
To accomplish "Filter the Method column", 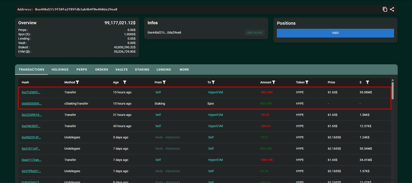I will tap(78, 82).
